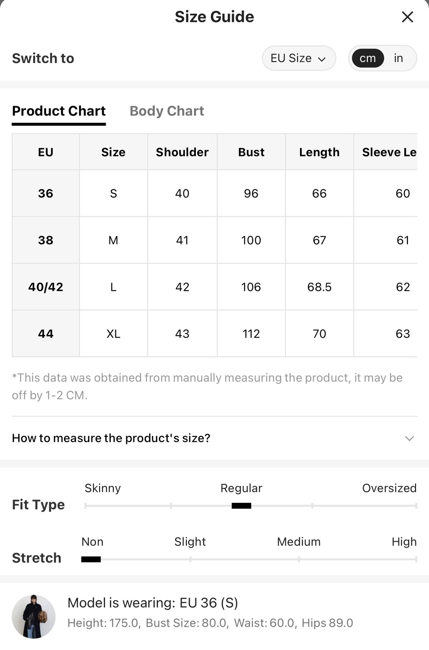The image size is (429, 650).
Task: Click chevron beside measure product size
Action: point(409,438)
